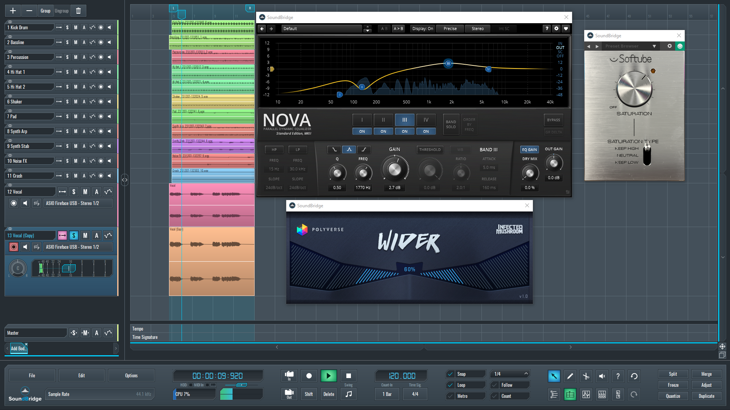
Task: Click the trash delete track icon
Action: click(78, 11)
